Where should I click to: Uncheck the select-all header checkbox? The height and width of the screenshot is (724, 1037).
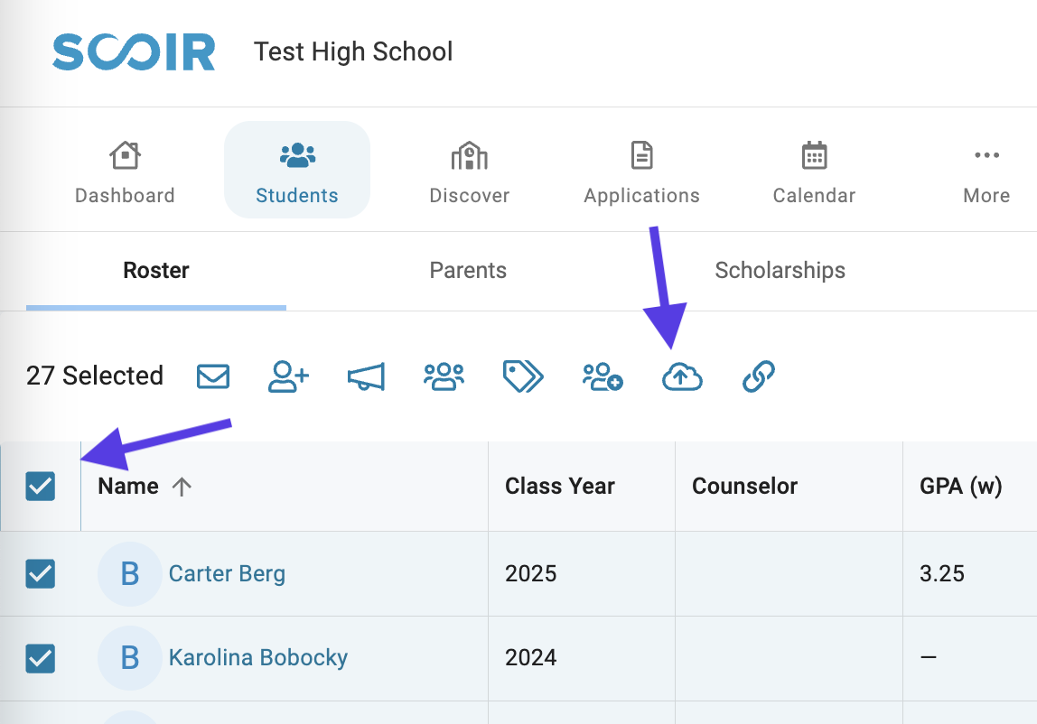41,486
